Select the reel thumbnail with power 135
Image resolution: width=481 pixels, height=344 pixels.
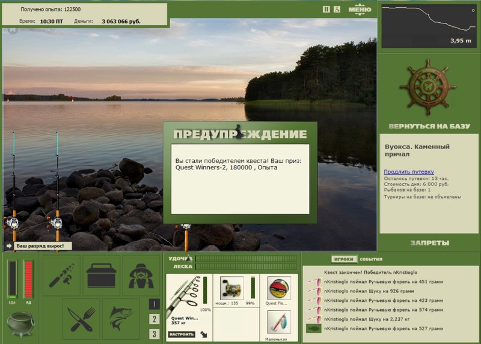point(231,288)
